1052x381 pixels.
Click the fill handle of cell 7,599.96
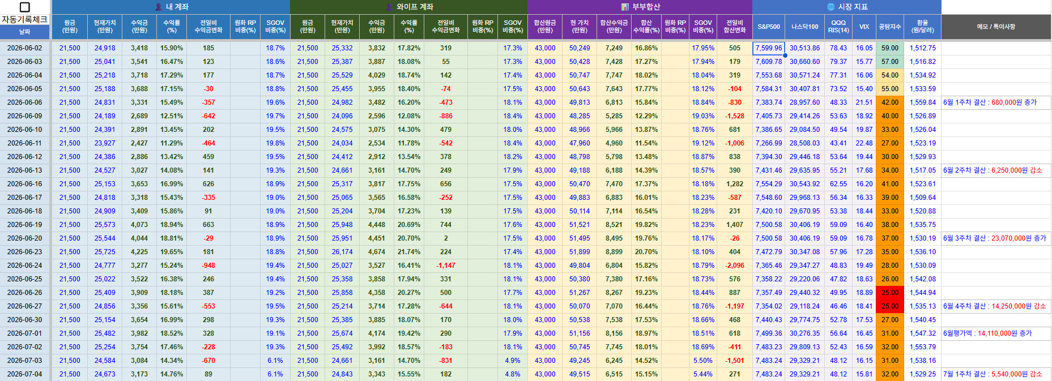pos(785,55)
